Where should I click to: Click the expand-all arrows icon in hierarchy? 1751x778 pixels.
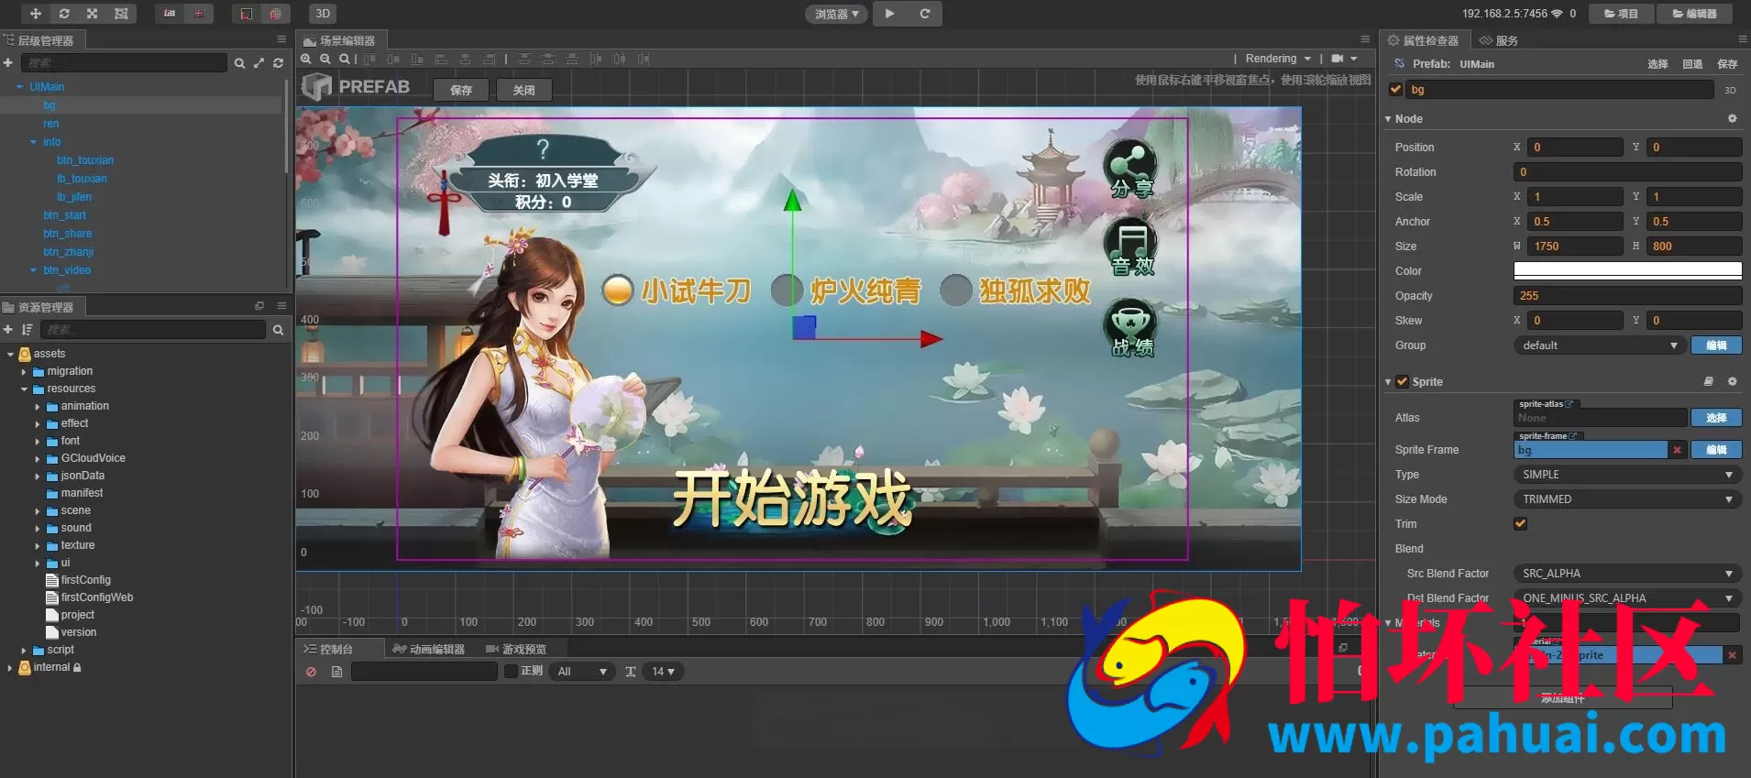259,63
